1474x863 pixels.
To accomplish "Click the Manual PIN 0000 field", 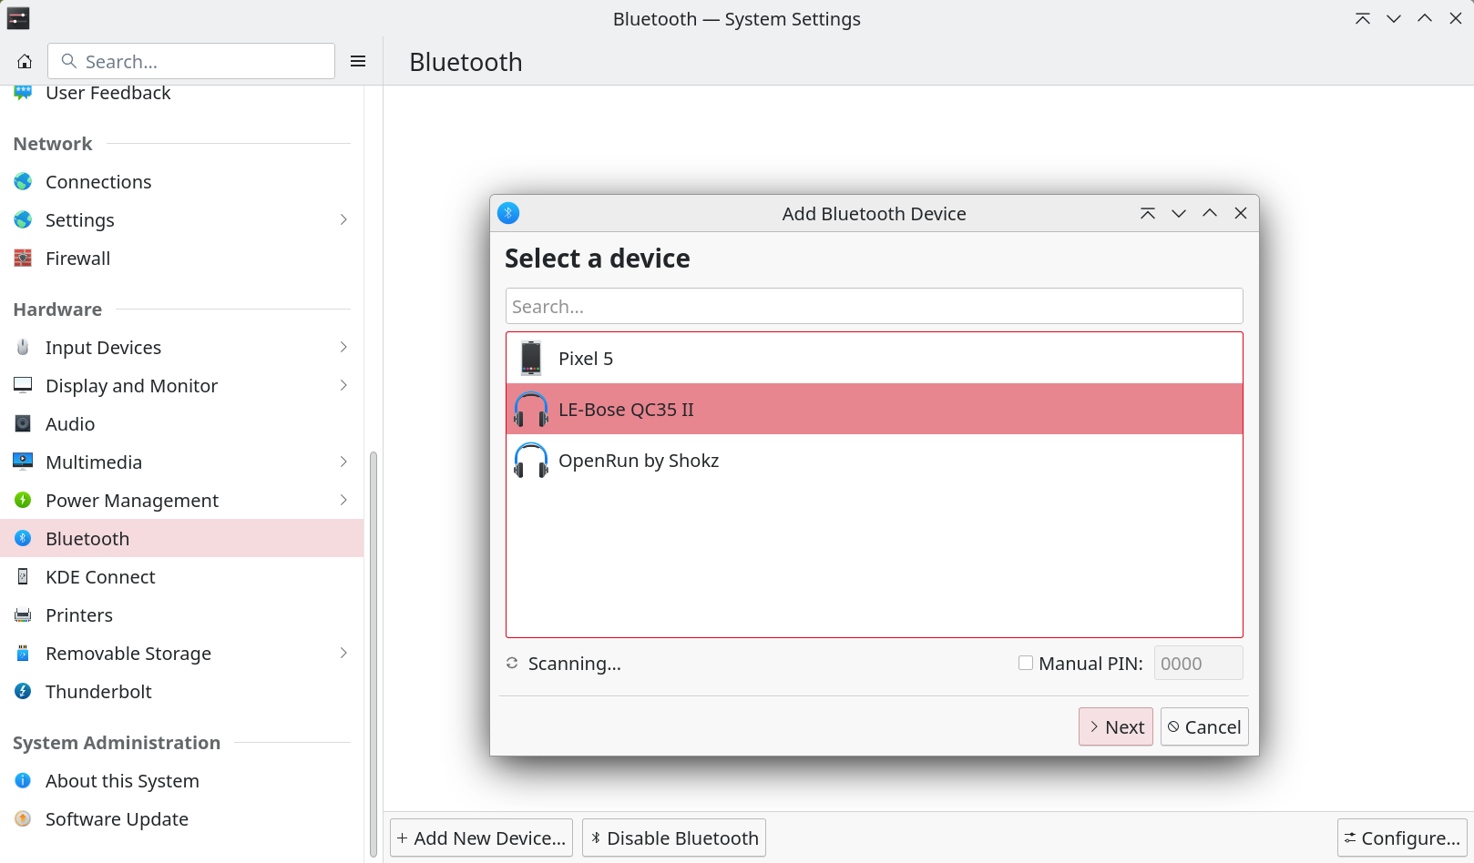I will 1198,663.
